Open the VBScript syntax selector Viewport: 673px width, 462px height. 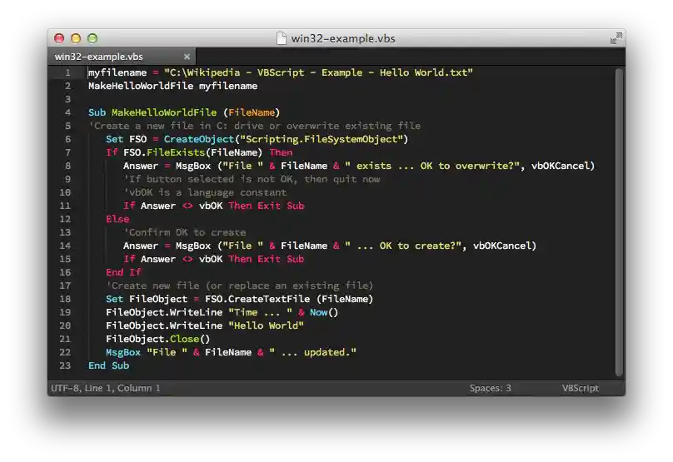580,388
